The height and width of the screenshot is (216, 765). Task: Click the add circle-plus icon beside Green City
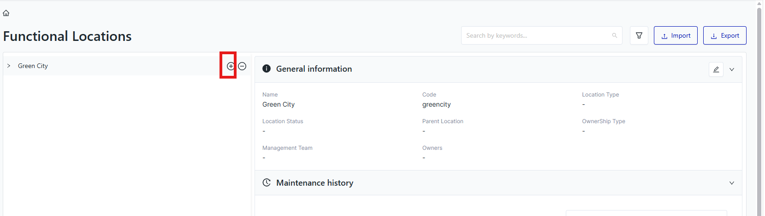pos(231,66)
